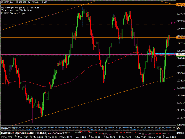Click the 123.960 price axis label
This screenshot has height=139, width=185.
181,73
